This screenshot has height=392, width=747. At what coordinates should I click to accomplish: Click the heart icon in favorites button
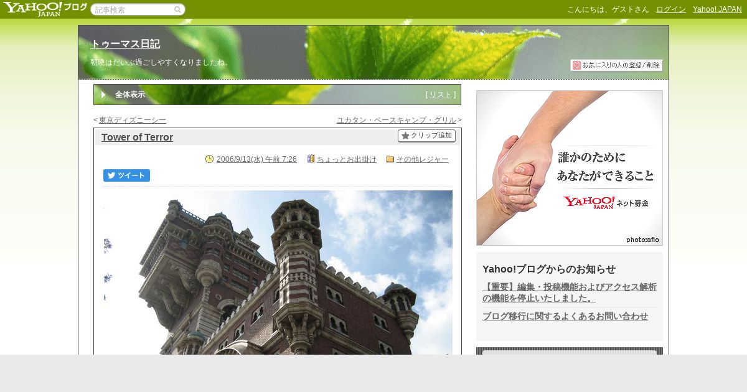click(576, 65)
